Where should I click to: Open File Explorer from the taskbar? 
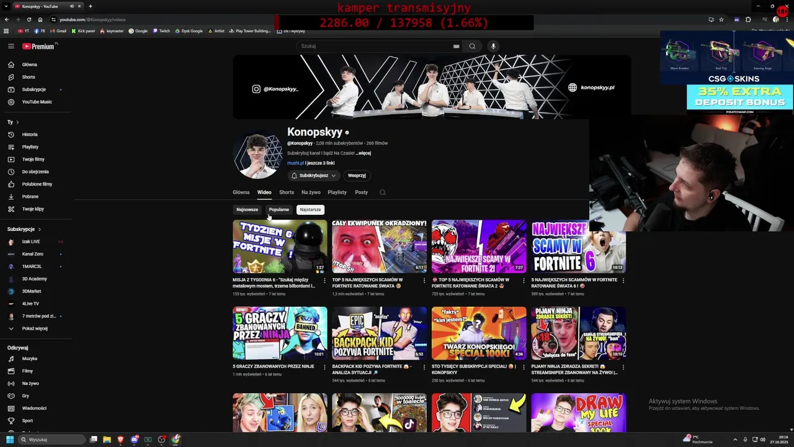pos(107,440)
